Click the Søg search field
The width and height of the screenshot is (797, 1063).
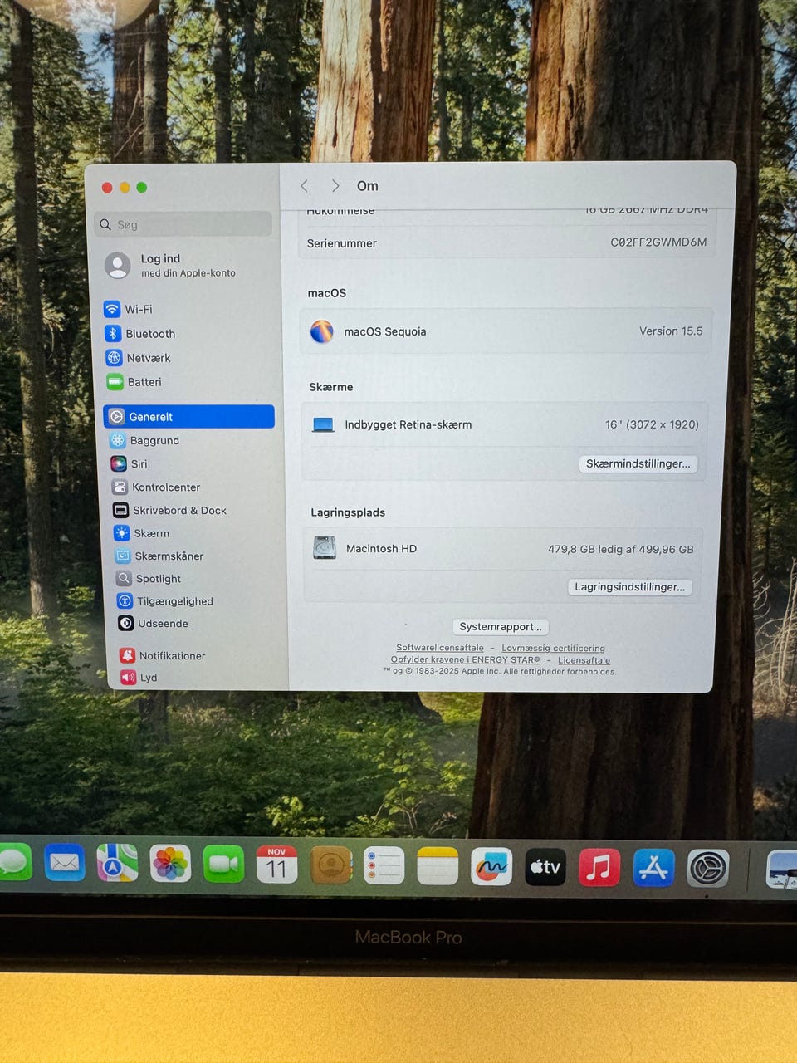[183, 224]
